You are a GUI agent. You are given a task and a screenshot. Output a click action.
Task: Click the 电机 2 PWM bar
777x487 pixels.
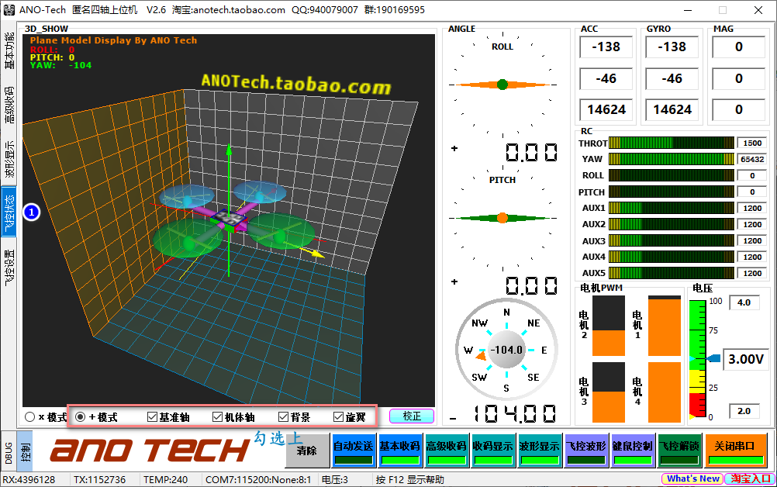(609, 326)
